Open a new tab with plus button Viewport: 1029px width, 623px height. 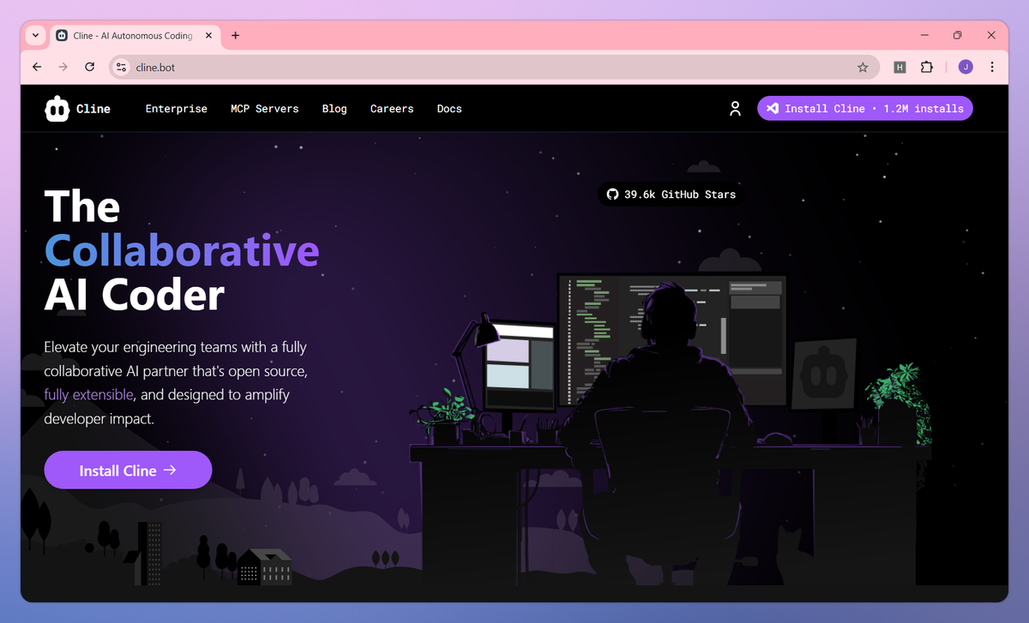pyautogui.click(x=236, y=35)
